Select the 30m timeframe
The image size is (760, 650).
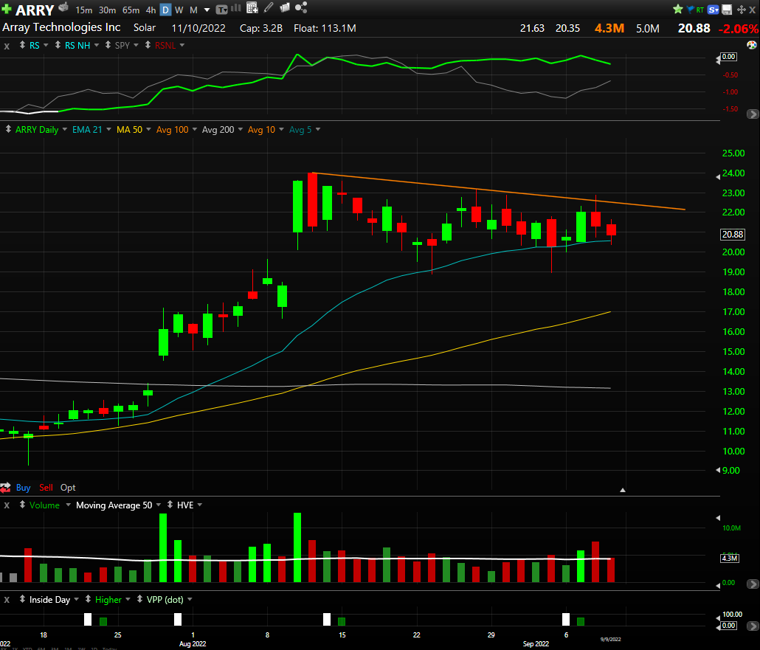click(107, 10)
